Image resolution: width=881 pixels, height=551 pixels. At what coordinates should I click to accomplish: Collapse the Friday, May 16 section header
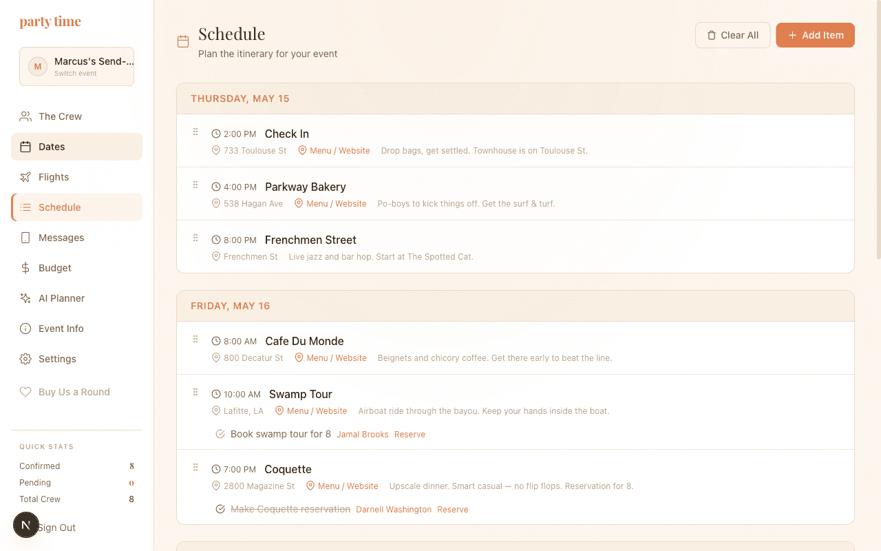(230, 305)
